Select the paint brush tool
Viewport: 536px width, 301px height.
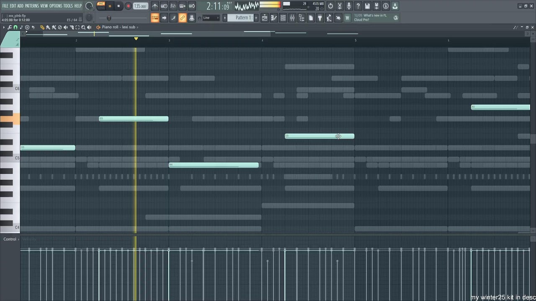coord(48,27)
